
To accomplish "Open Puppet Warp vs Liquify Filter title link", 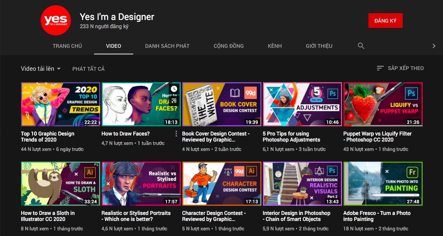I will coord(377,137).
